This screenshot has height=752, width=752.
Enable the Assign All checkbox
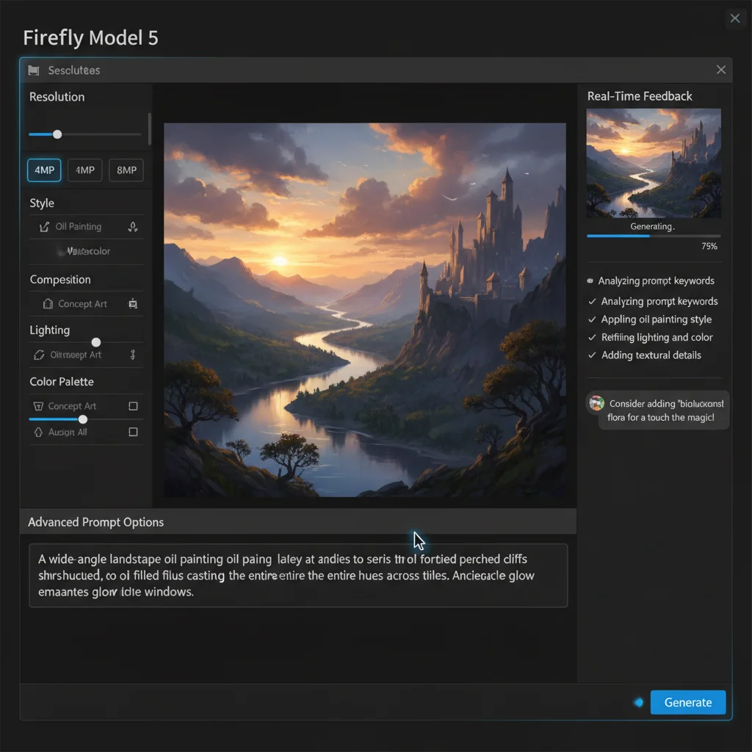click(133, 432)
